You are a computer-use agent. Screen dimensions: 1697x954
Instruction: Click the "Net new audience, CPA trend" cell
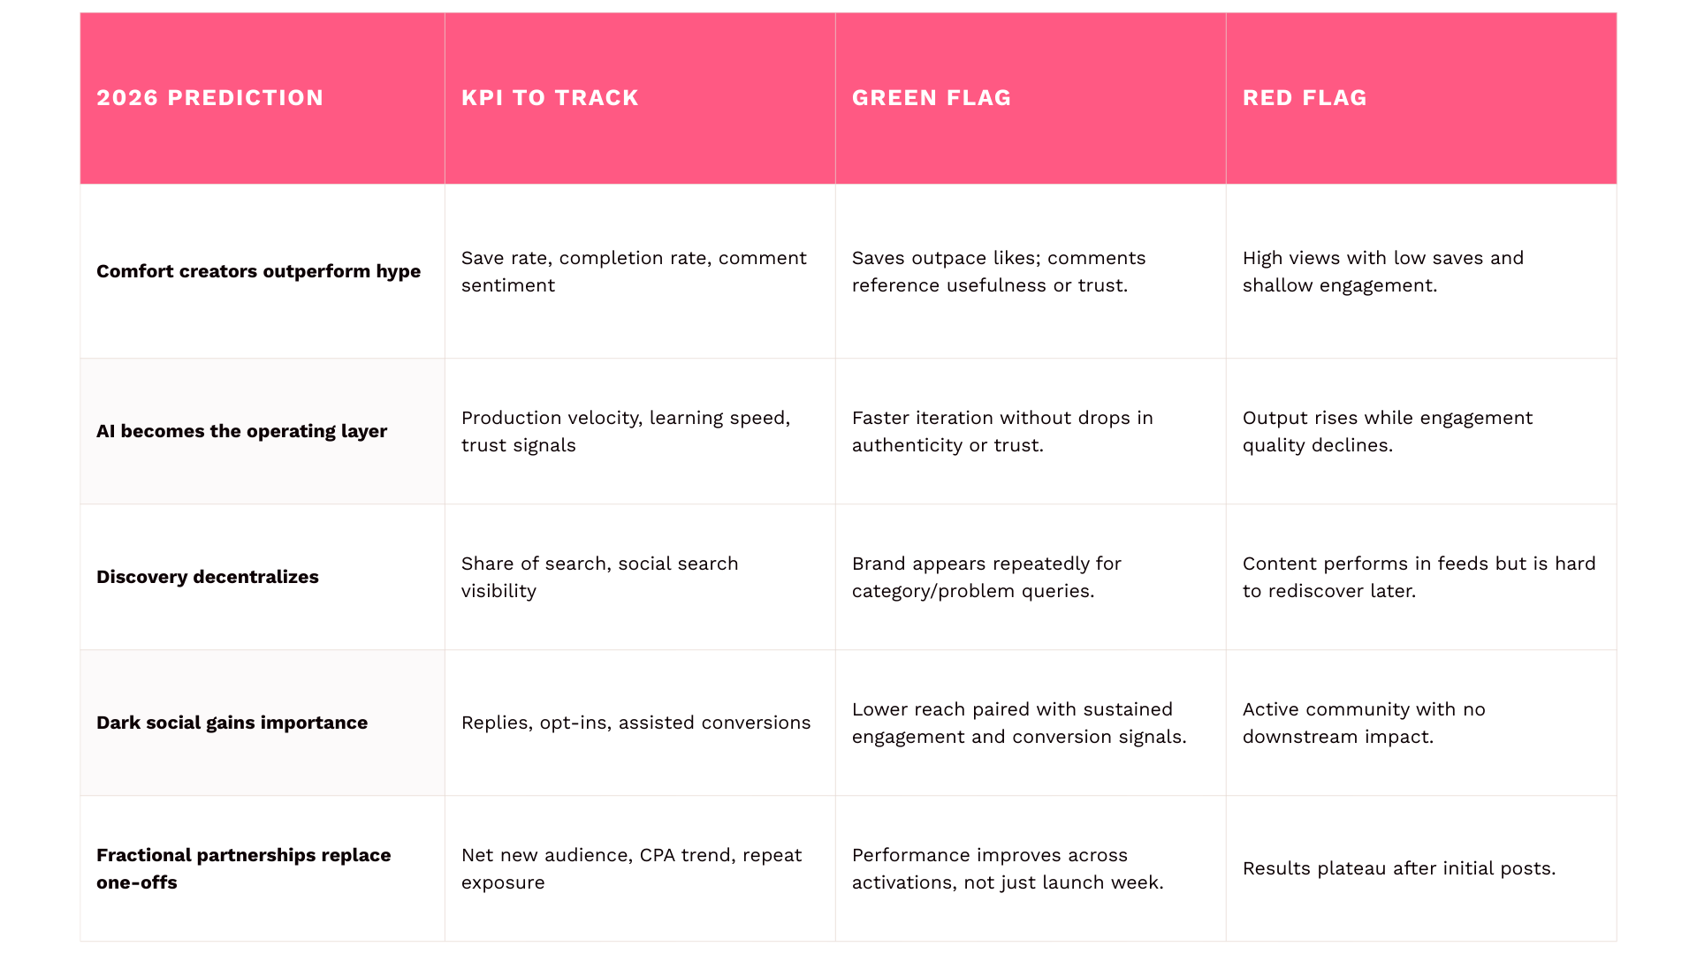pyautogui.click(x=631, y=868)
